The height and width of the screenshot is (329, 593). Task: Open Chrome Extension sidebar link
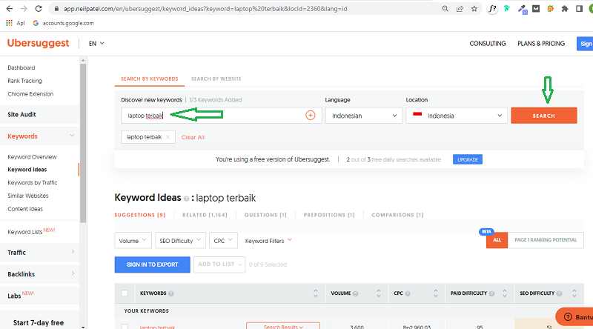click(30, 94)
